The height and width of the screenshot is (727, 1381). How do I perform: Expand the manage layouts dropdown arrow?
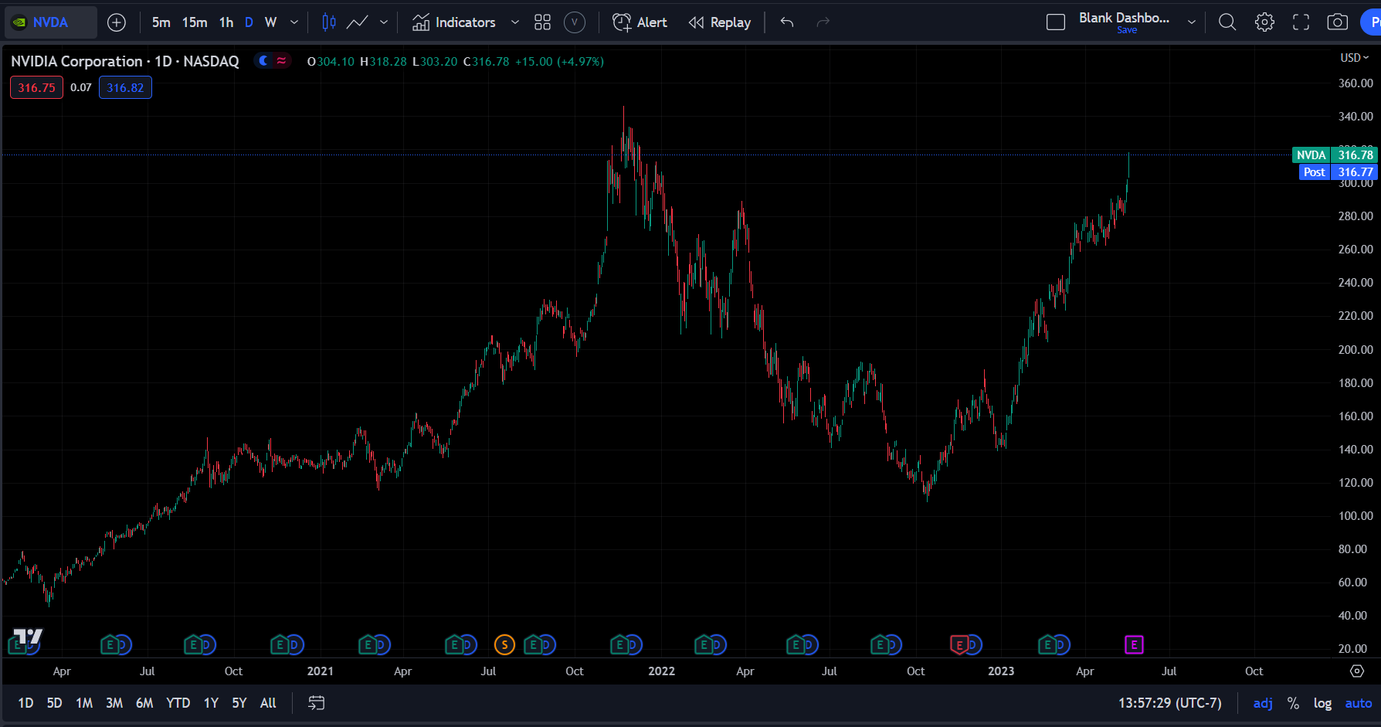pyautogui.click(x=1192, y=22)
